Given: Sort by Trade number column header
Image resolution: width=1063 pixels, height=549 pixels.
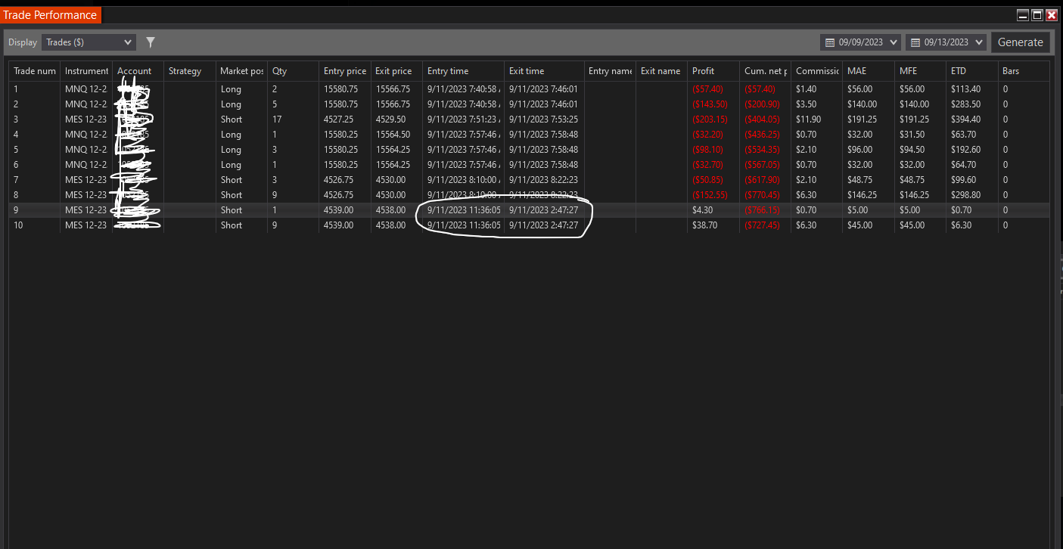Looking at the screenshot, I should coord(35,71).
